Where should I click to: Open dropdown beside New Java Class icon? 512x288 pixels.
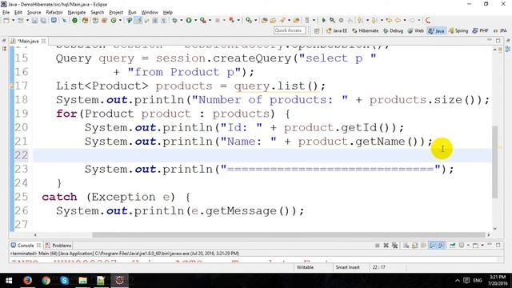[120, 20]
